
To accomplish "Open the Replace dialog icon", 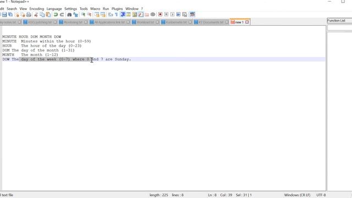I will pos(76,15).
